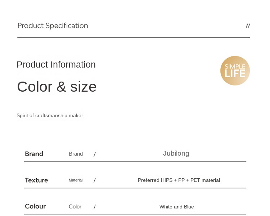Click the bold Texture row label
The image size is (270, 216).
[x=36, y=180]
